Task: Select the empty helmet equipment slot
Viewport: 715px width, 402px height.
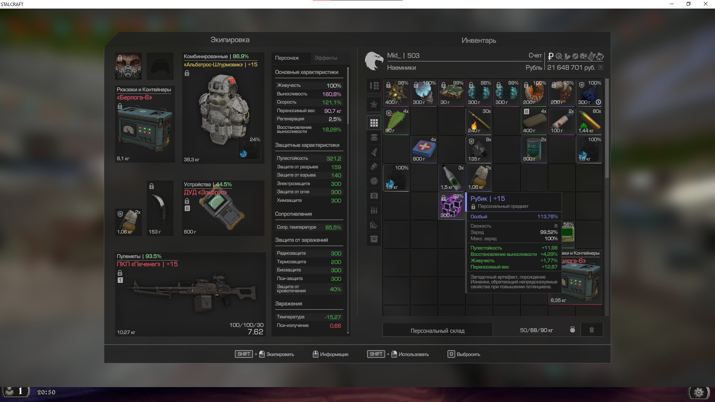Action: coord(160,66)
